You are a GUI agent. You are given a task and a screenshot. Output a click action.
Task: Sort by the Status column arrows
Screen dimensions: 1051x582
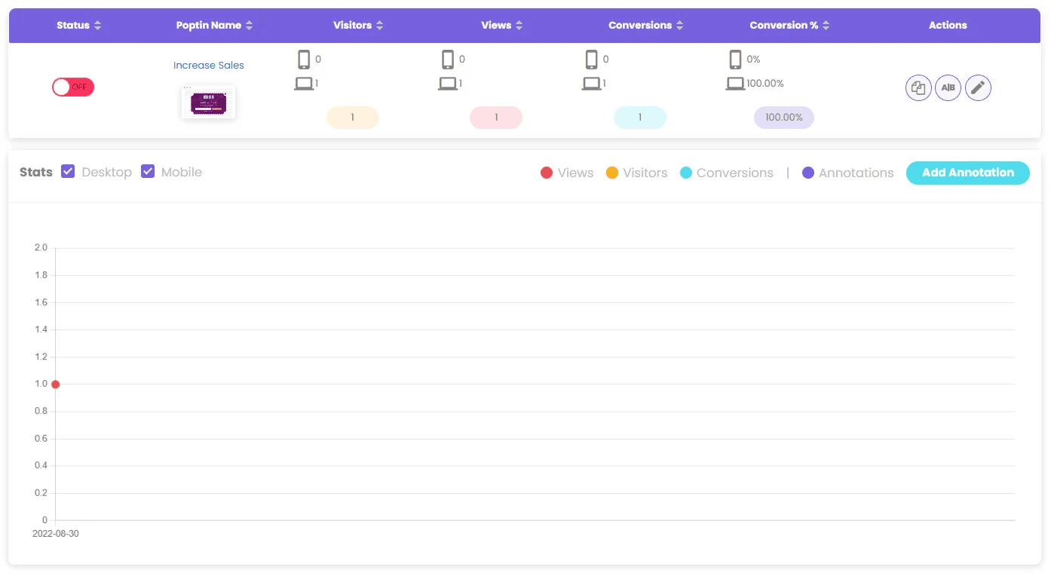(x=97, y=26)
